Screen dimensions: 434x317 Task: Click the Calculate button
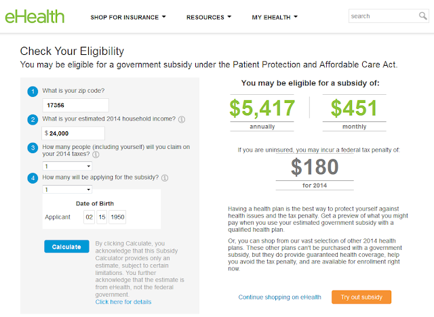coord(66,247)
